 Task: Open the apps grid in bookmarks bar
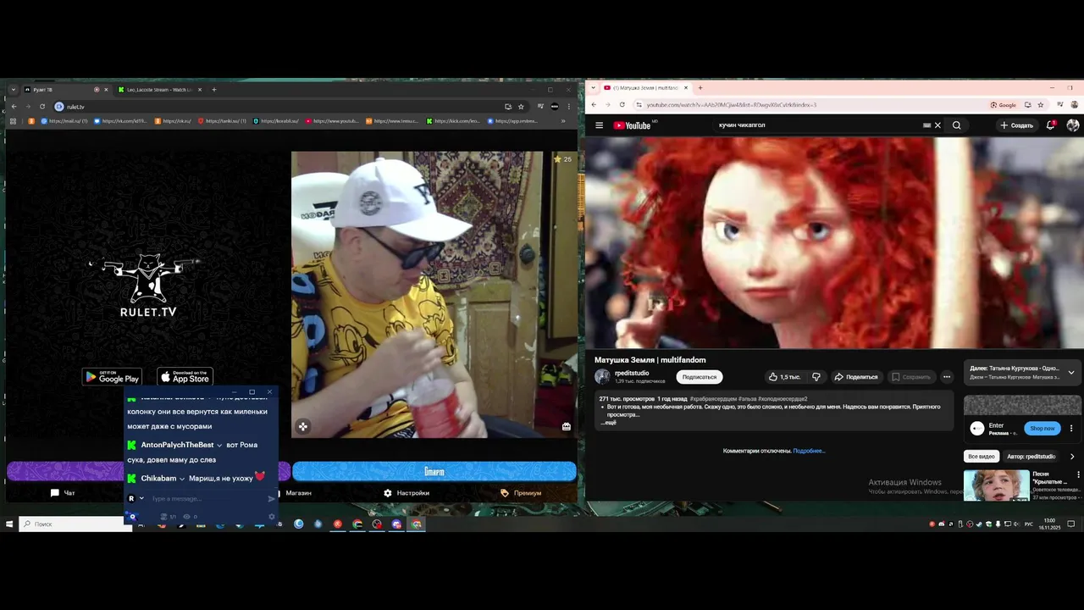click(13, 121)
